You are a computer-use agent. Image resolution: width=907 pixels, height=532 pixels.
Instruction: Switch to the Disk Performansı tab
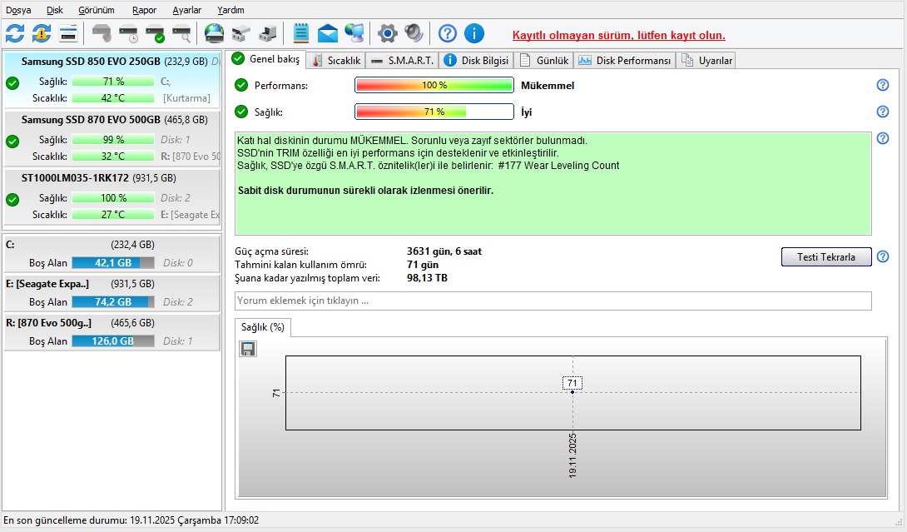[624, 61]
